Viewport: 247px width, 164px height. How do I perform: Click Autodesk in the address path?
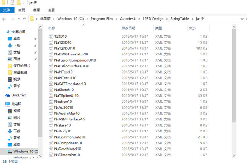coord(128,19)
